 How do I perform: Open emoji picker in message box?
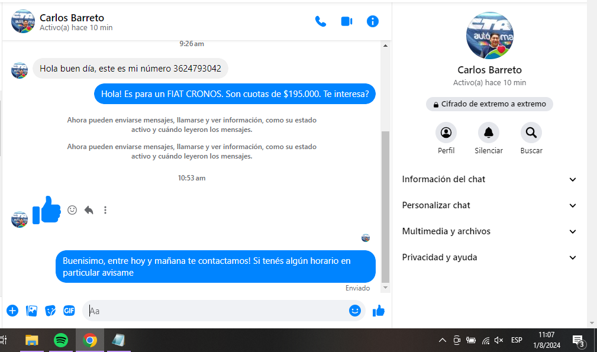pos(354,311)
